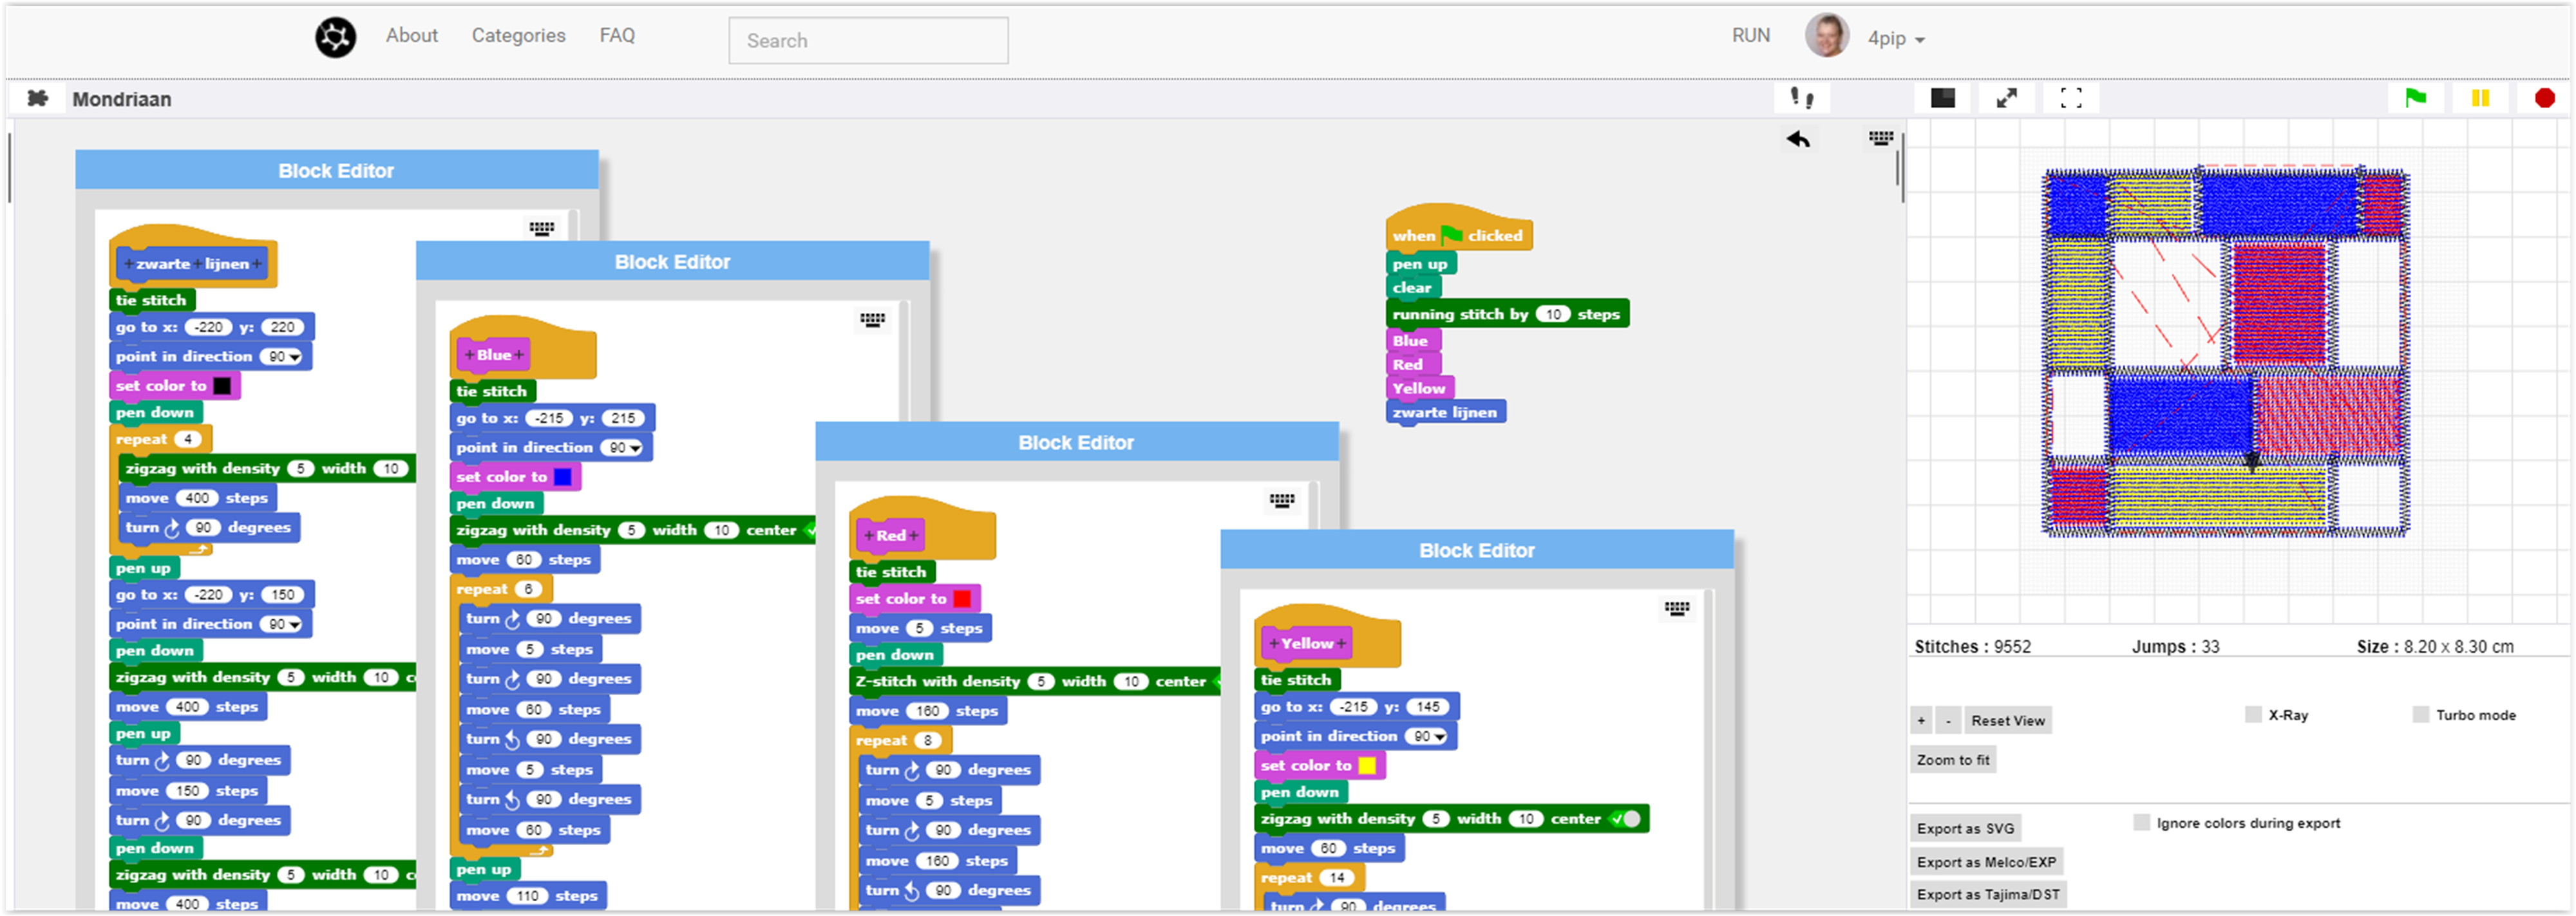The width and height of the screenshot is (2576, 916).
Task: Open the FAQ menu item
Action: (x=617, y=36)
